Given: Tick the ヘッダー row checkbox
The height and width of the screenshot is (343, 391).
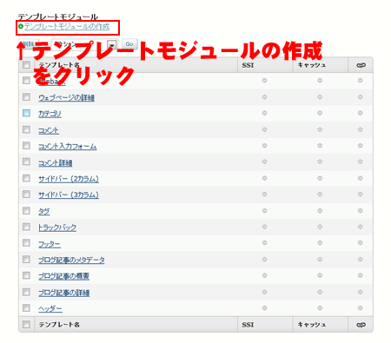Looking at the screenshot, I should [26, 307].
